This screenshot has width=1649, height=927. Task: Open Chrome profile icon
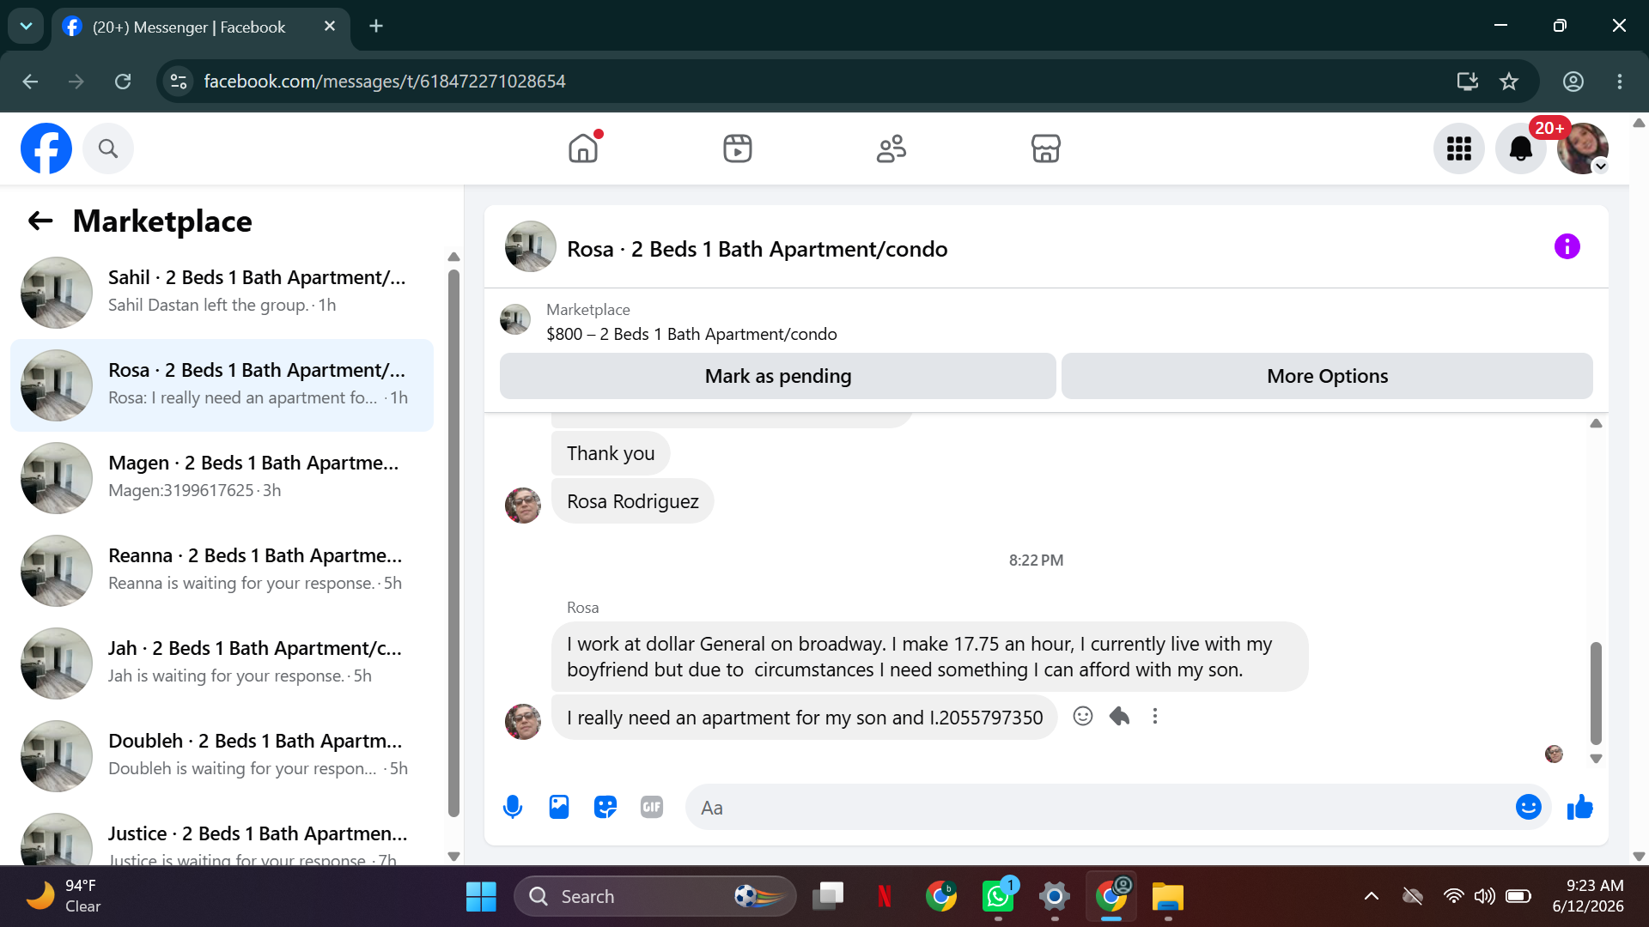point(1573,82)
